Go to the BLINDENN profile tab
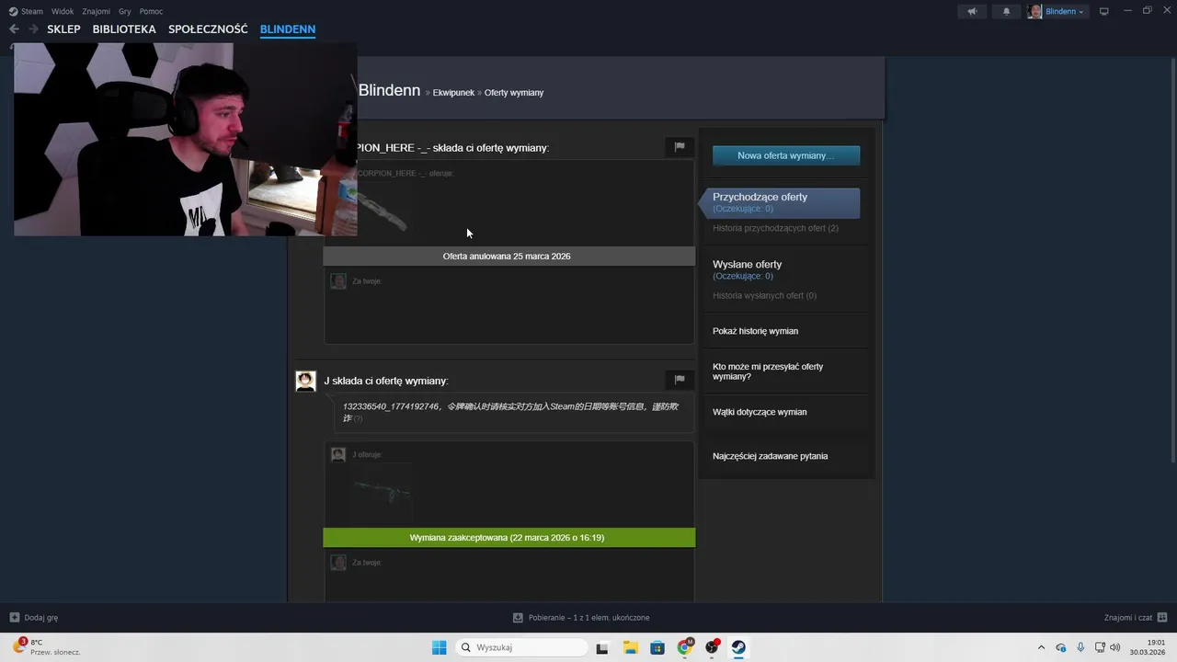Screen dimensions: 1177x662 [x=288, y=29]
